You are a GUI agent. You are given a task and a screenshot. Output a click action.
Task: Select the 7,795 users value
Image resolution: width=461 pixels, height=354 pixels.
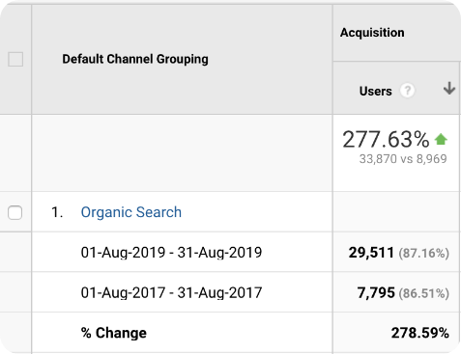tap(376, 293)
